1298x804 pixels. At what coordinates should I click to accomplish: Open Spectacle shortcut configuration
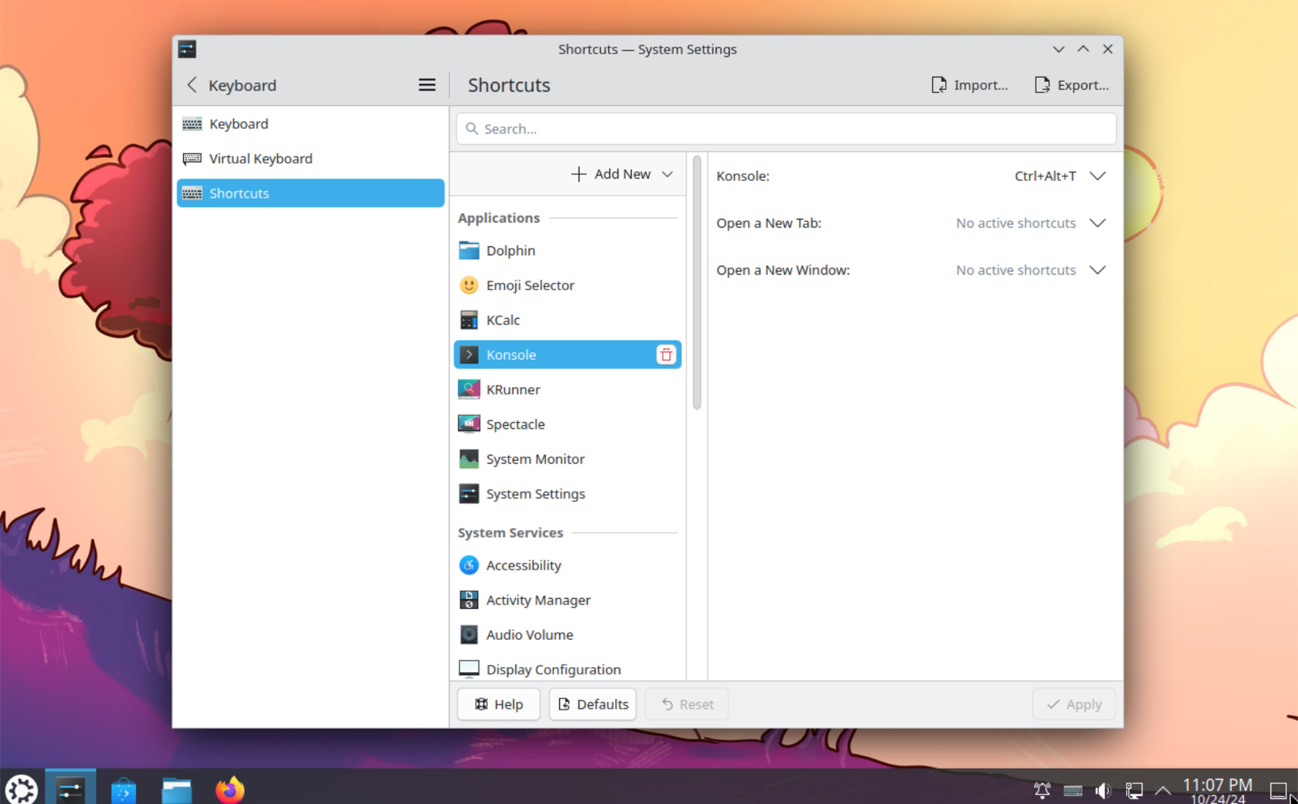pos(515,424)
